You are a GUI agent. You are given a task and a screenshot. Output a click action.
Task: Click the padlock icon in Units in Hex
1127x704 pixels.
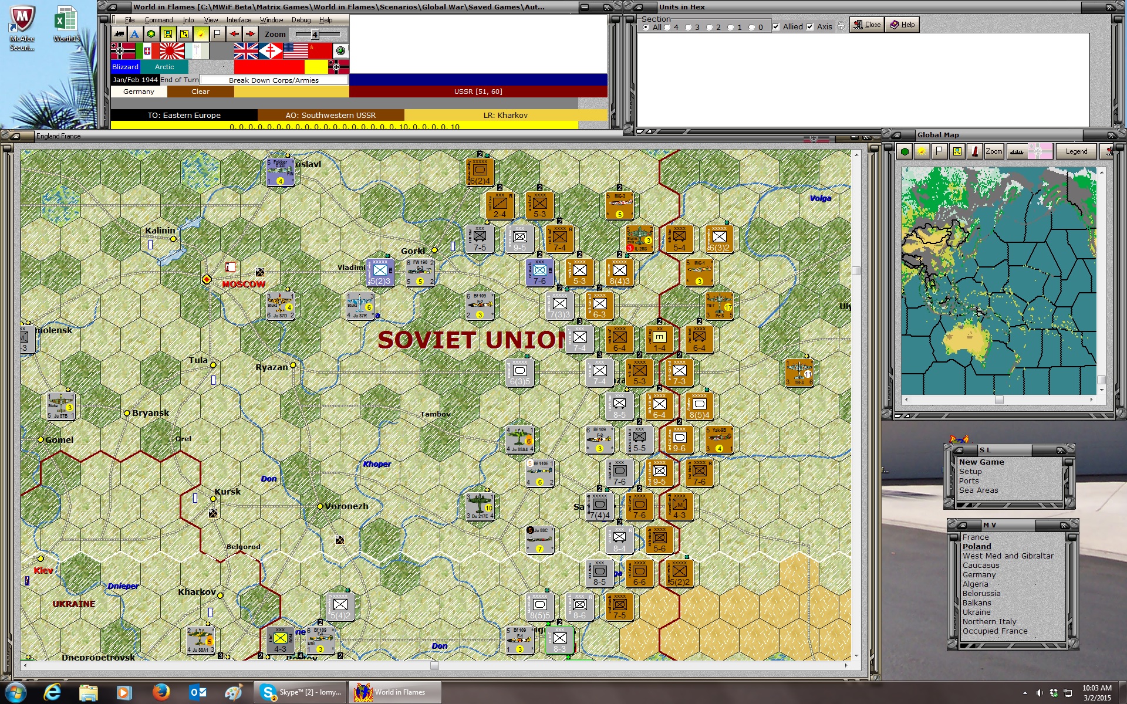pos(841,26)
